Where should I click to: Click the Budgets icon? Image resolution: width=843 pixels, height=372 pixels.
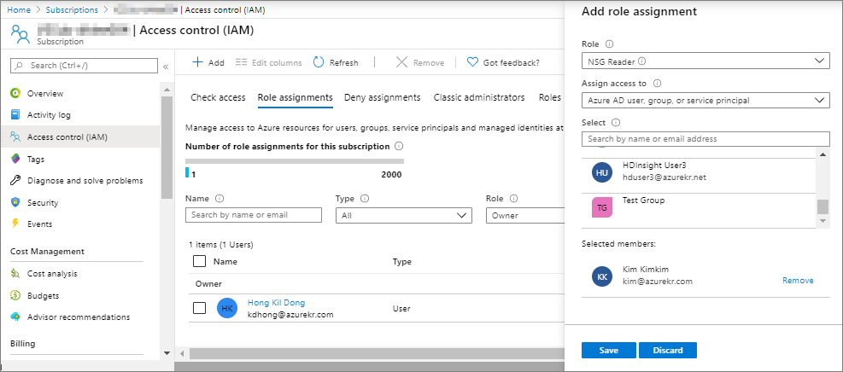(x=16, y=296)
